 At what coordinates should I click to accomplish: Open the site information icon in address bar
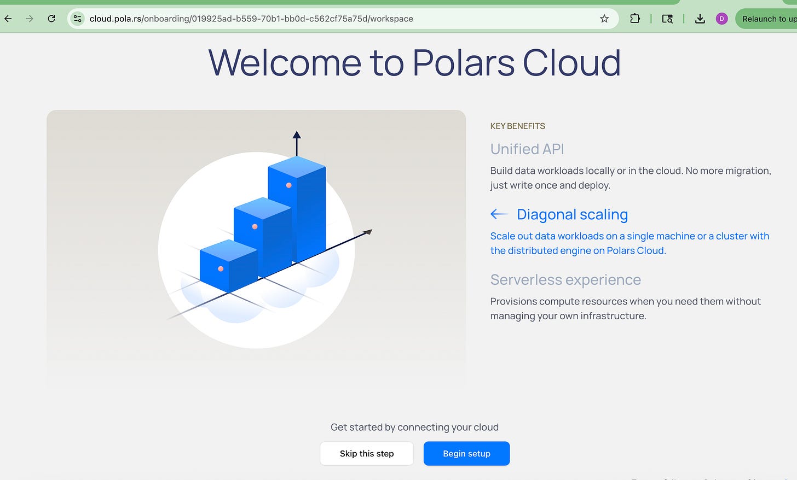tap(78, 19)
